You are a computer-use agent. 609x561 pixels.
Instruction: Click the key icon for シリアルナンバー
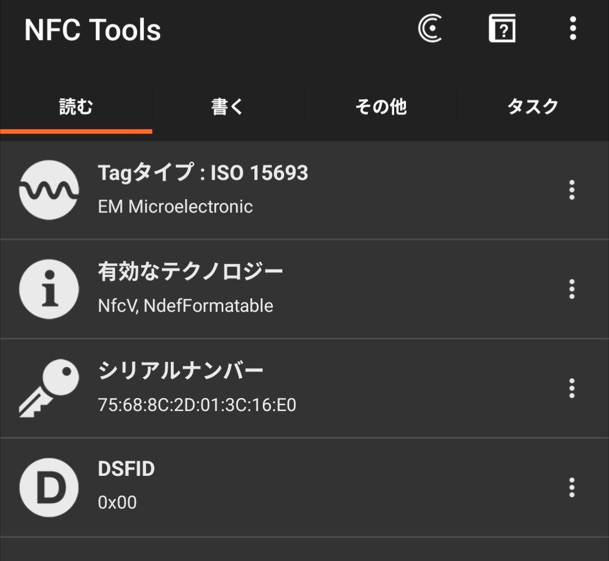pos(48,388)
